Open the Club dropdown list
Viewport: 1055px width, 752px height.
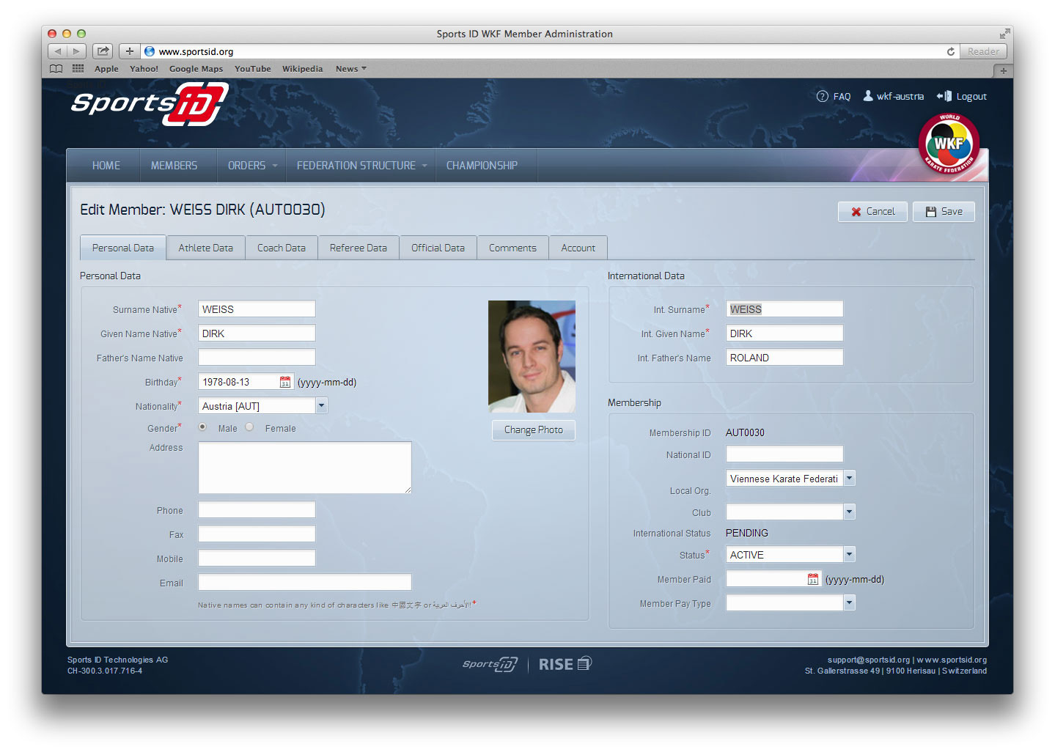coord(849,512)
